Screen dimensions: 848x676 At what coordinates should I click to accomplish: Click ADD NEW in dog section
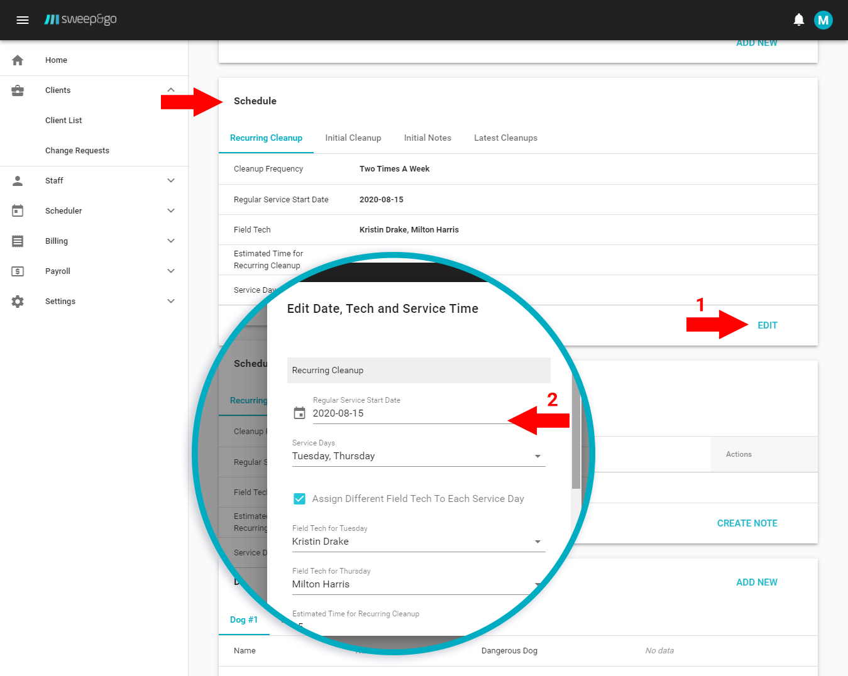coord(757,582)
